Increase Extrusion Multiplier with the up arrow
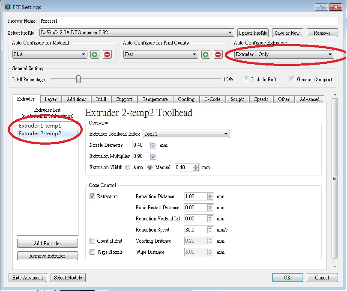Image resolution: width=347 pixels, height=291 pixels. (x=153, y=154)
